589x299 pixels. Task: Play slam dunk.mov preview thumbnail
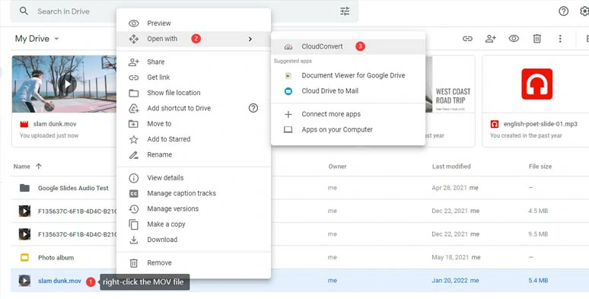click(x=68, y=84)
